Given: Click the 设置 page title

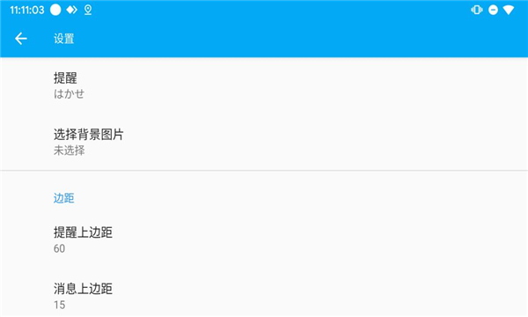Looking at the screenshot, I should pyautogui.click(x=63, y=39).
